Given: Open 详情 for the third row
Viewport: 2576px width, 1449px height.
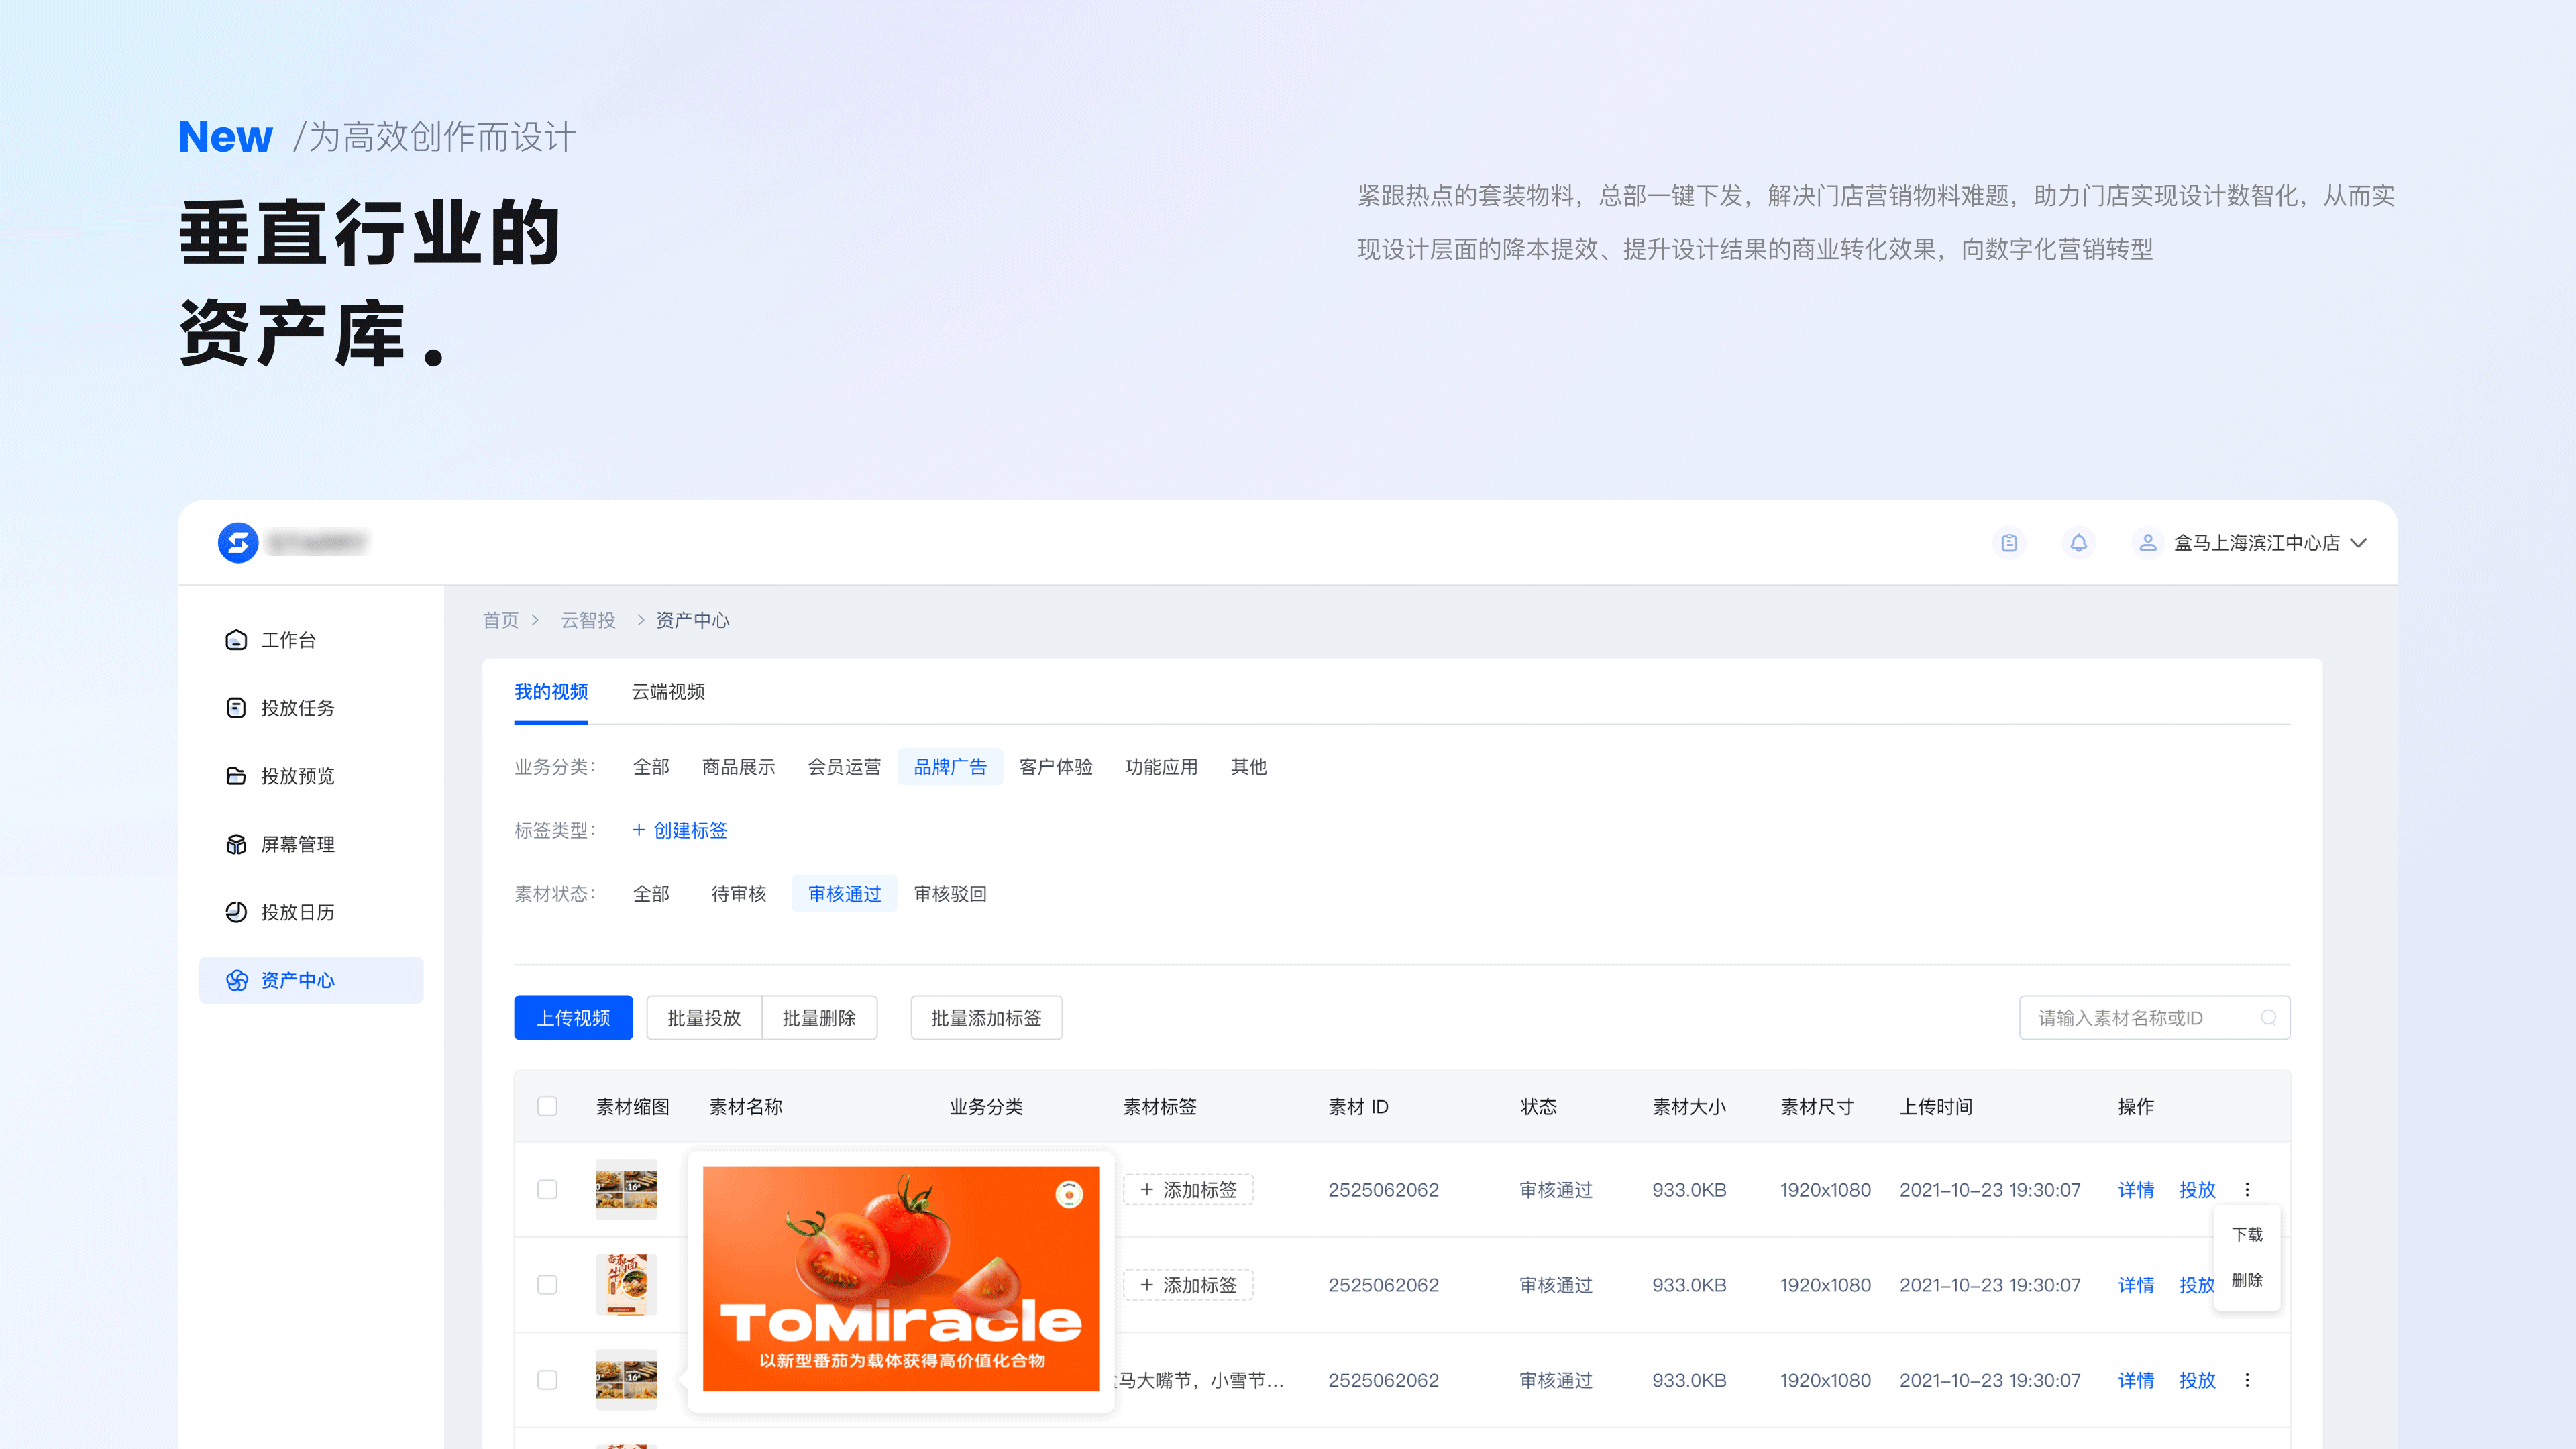Looking at the screenshot, I should [2136, 1380].
